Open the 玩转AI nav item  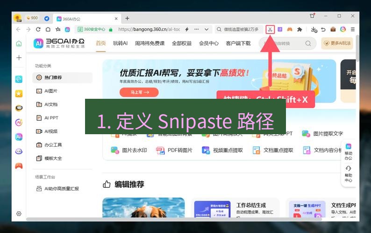pos(120,43)
